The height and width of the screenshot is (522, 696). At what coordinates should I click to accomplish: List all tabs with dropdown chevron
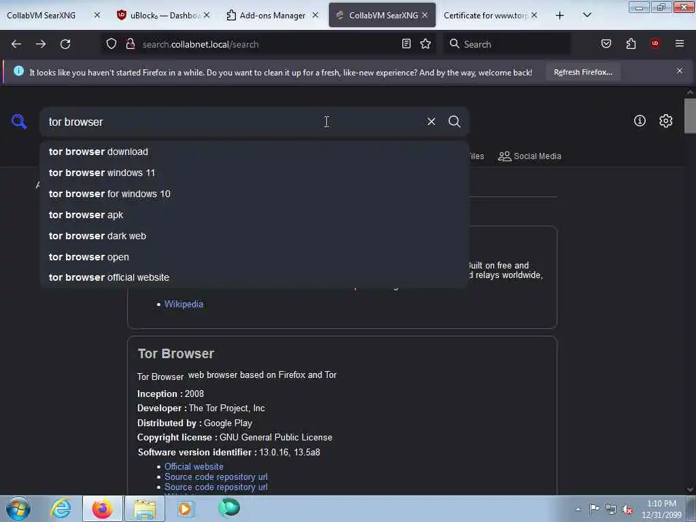click(x=587, y=15)
